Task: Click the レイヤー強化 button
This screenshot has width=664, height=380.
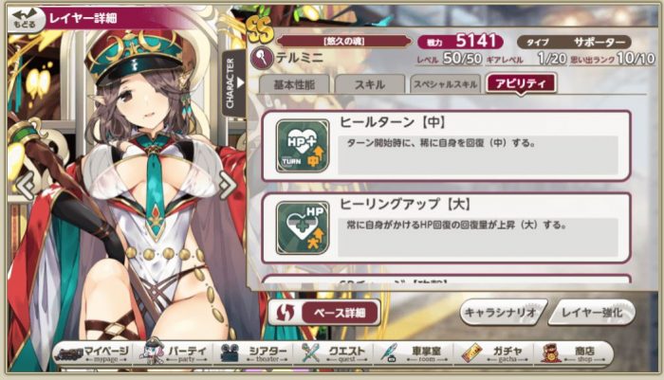Action: (x=592, y=313)
